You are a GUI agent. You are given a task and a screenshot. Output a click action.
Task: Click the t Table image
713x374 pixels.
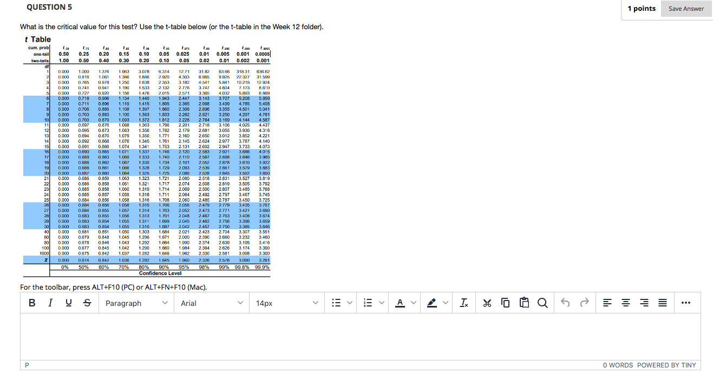pyautogui.click(x=147, y=156)
